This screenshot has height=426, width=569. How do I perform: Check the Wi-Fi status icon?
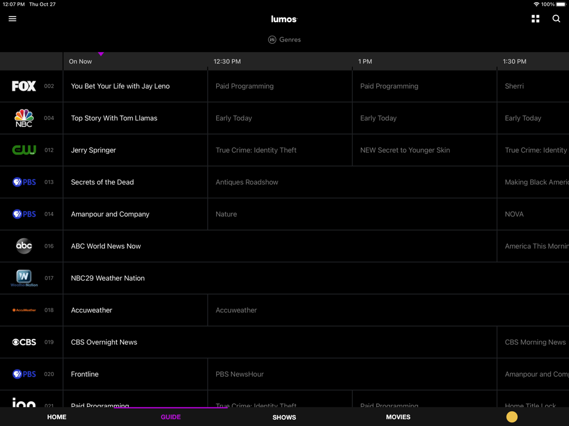click(537, 5)
